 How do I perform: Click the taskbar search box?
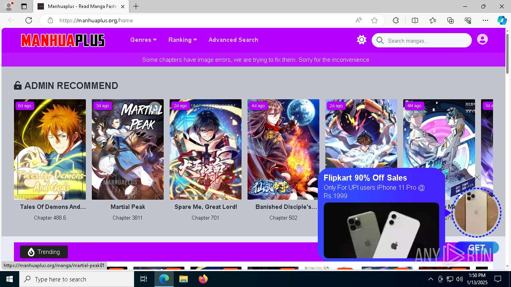point(77,279)
